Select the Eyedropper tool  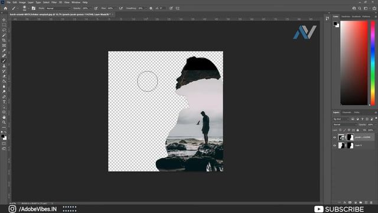point(4,50)
